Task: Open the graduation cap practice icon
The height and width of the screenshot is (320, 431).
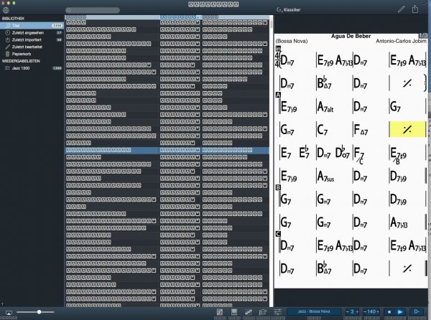Action: 262,312
